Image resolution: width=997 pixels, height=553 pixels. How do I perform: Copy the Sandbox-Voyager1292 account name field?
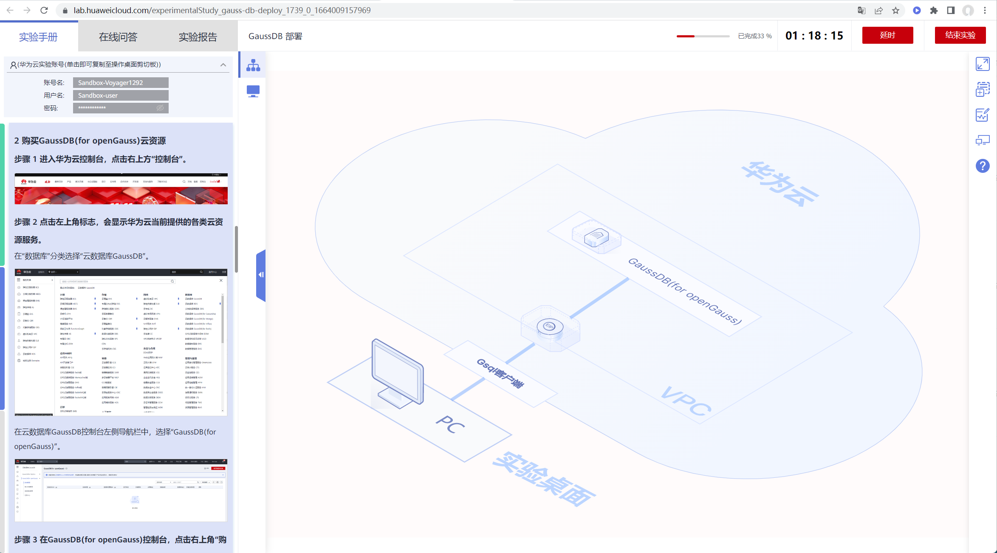121,82
